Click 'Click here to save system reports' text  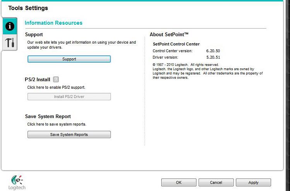click(57, 124)
